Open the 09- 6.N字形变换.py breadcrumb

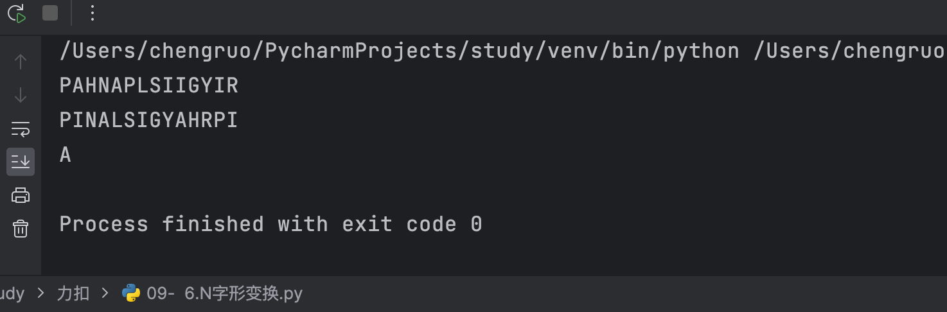[x=224, y=294]
